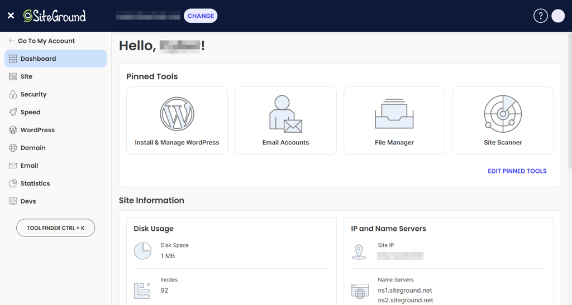Click the Site Information heading
This screenshot has width=572, height=305.
151,200
